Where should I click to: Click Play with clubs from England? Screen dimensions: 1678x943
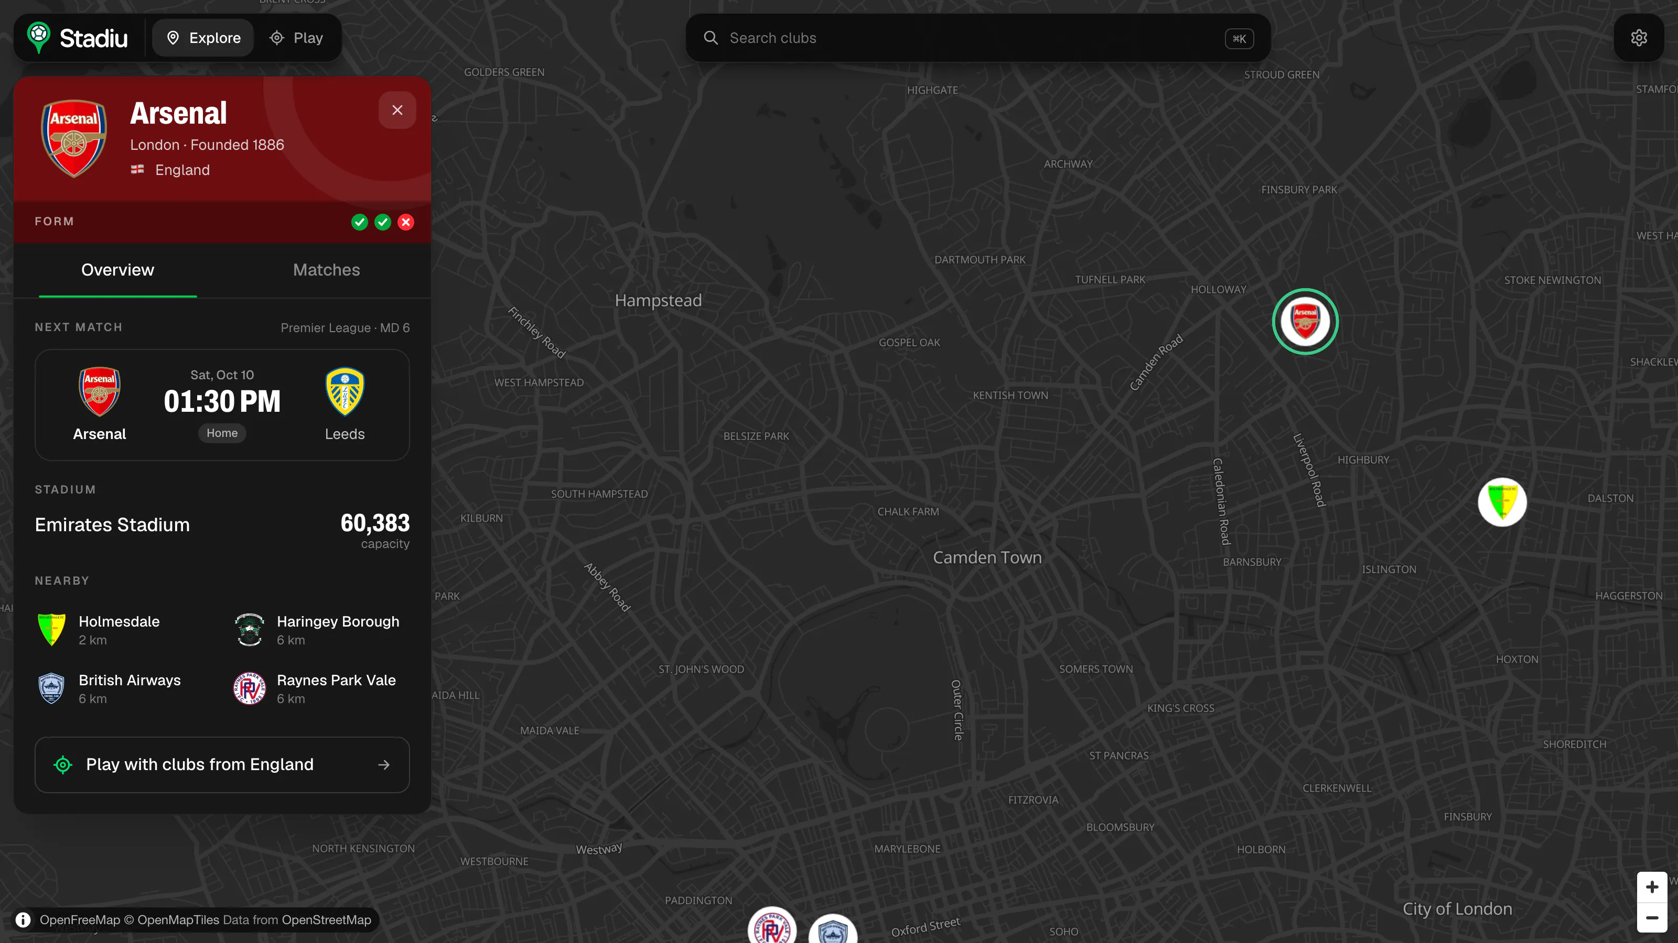222,765
